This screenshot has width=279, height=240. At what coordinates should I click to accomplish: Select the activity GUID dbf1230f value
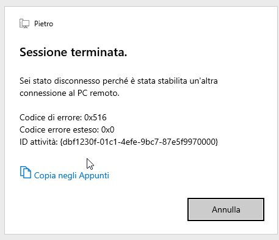pyautogui.click(x=139, y=142)
